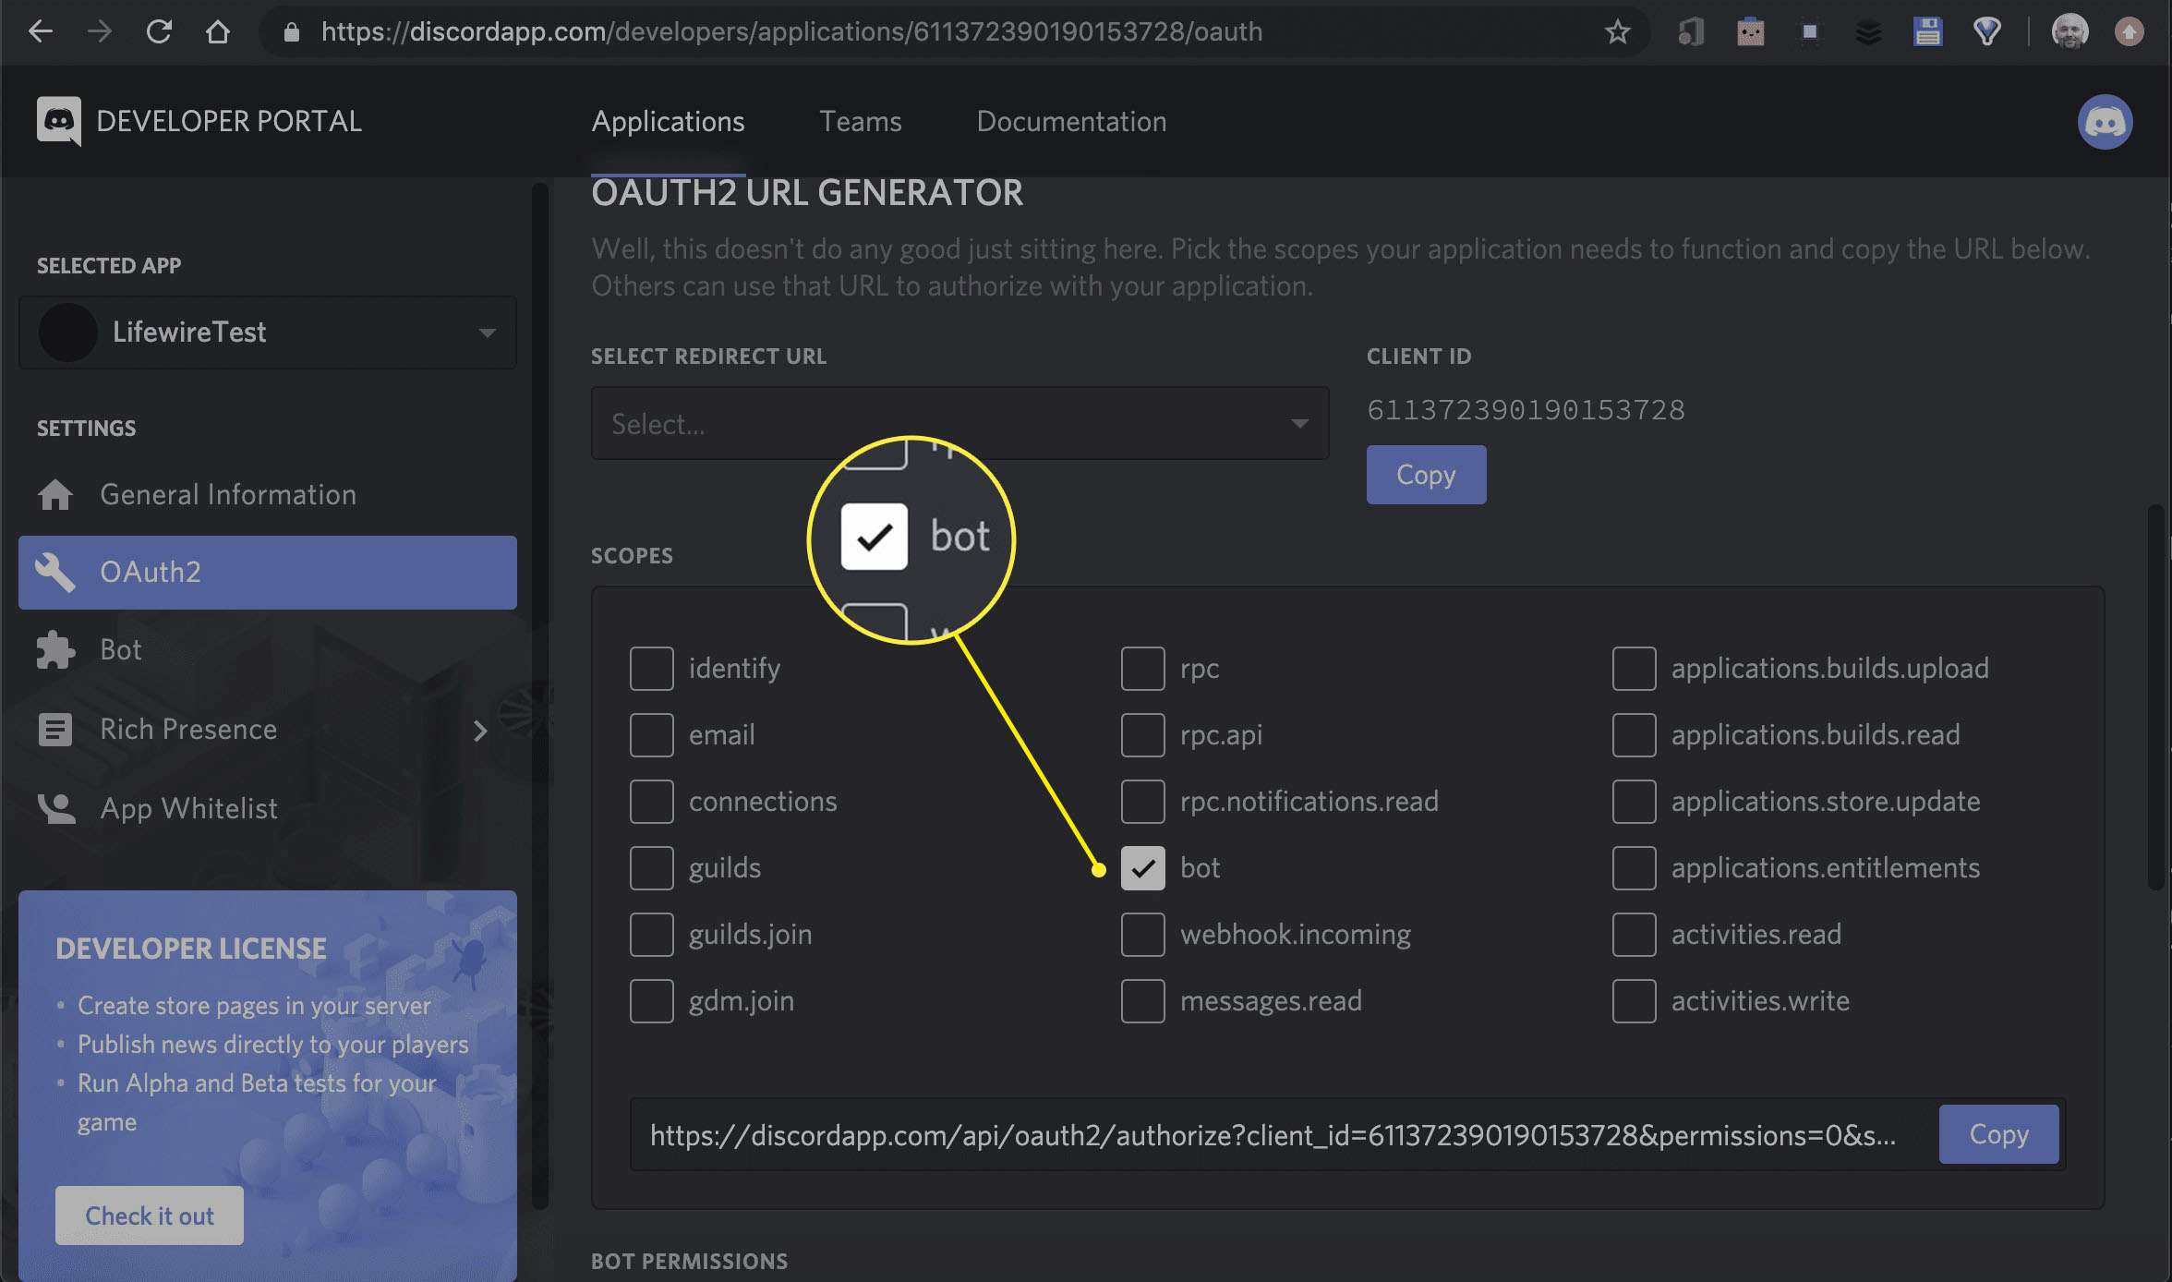This screenshot has height=1282, width=2172.
Task: Open the browser home page icon
Action: pos(218,31)
